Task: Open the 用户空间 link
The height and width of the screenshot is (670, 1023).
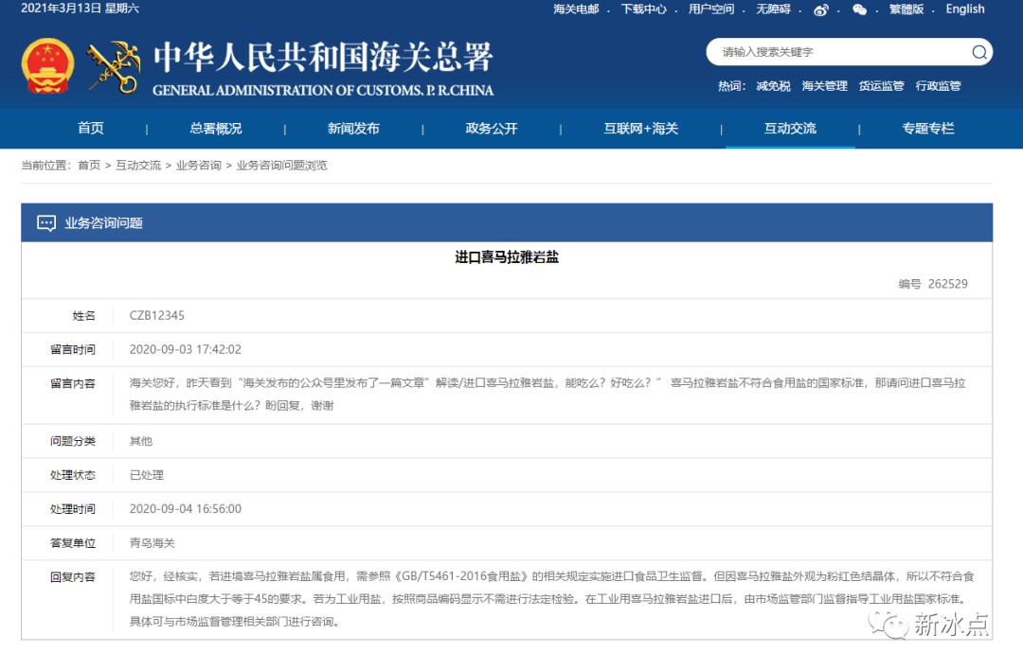Action: click(x=711, y=9)
